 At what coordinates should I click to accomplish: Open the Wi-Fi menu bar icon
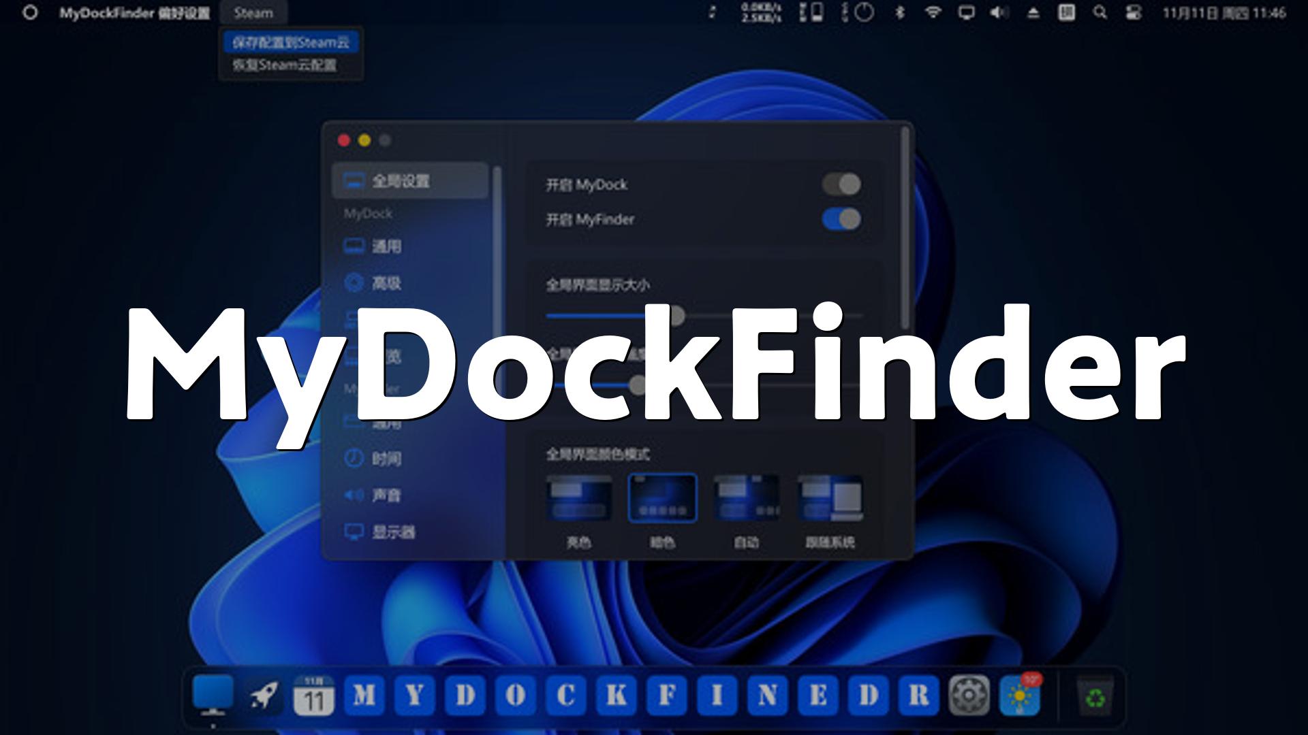[933, 12]
